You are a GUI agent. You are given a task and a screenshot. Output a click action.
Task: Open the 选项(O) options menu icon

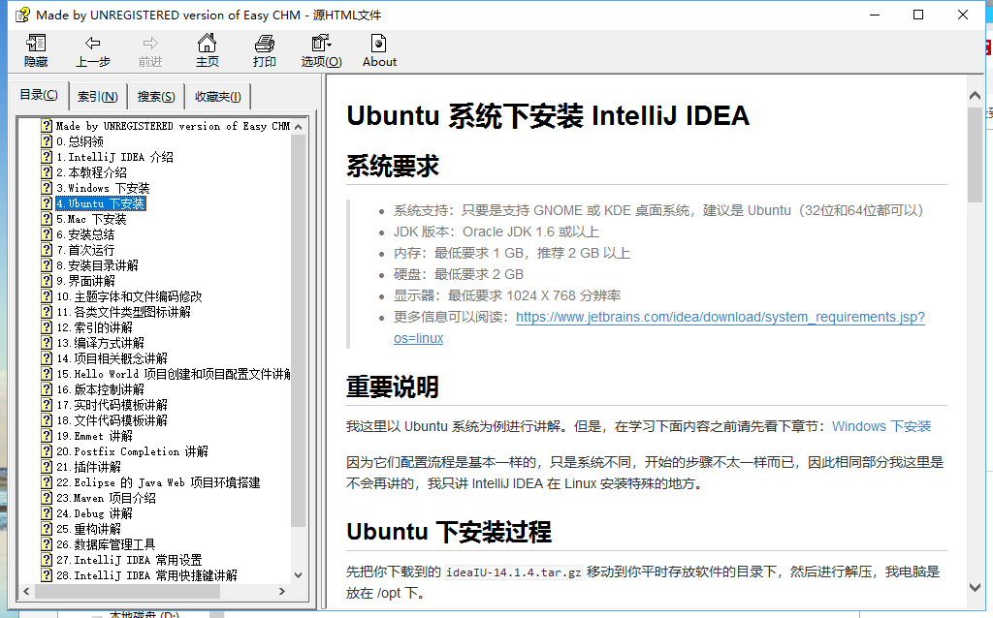pos(321,43)
